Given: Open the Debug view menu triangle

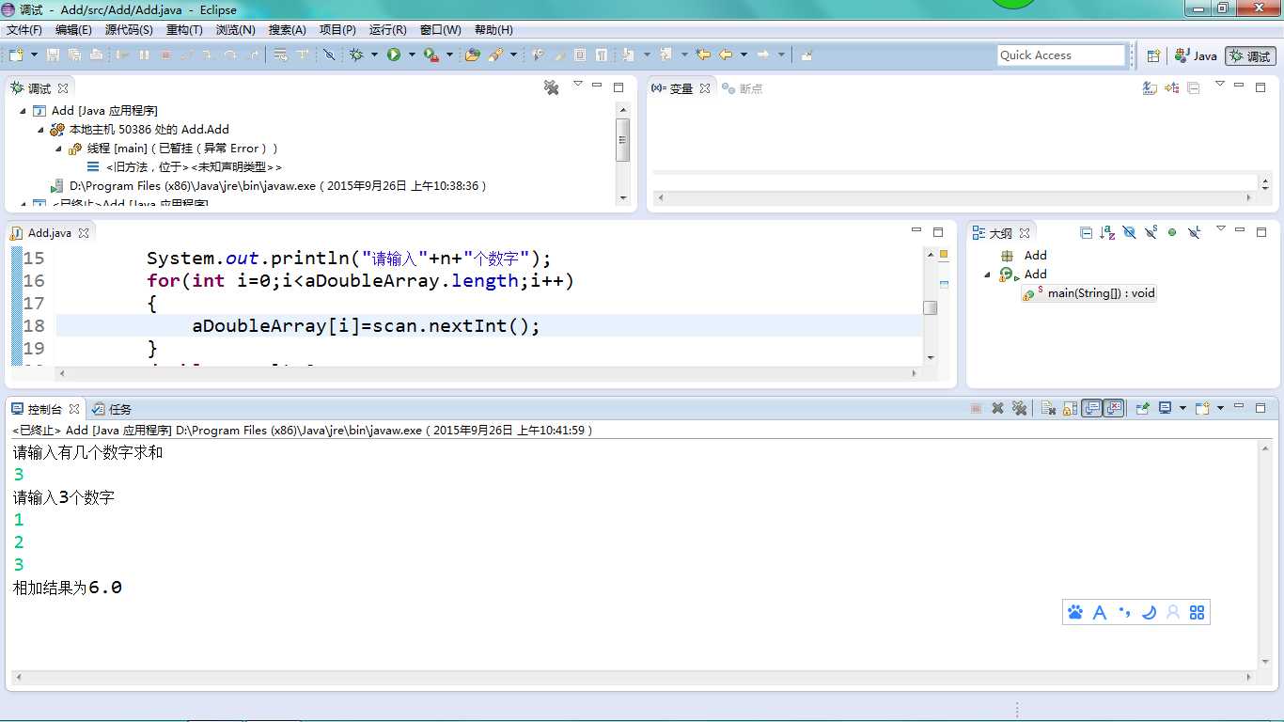Looking at the screenshot, I should 578,86.
